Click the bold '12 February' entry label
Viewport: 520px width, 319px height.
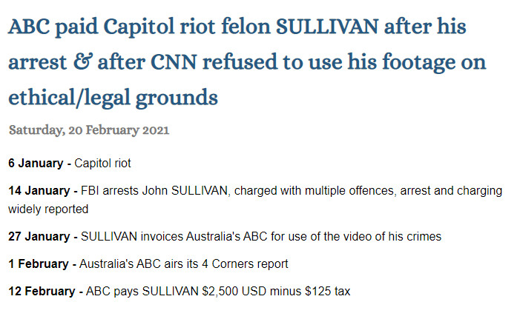(x=42, y=291)
